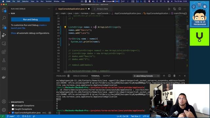
Task: Click the Run and Debug button
Action: point(31,19)
